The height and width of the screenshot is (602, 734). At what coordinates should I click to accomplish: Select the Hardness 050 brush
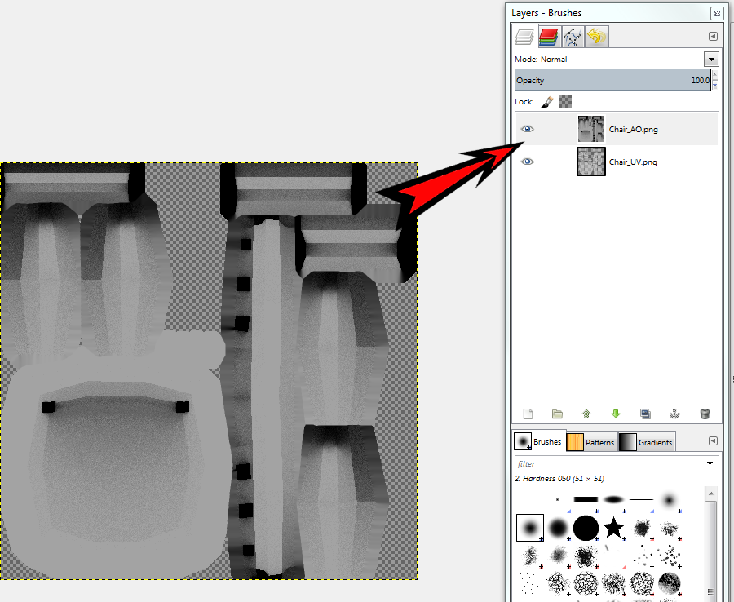pyautogui.click(x=530, y=528)
